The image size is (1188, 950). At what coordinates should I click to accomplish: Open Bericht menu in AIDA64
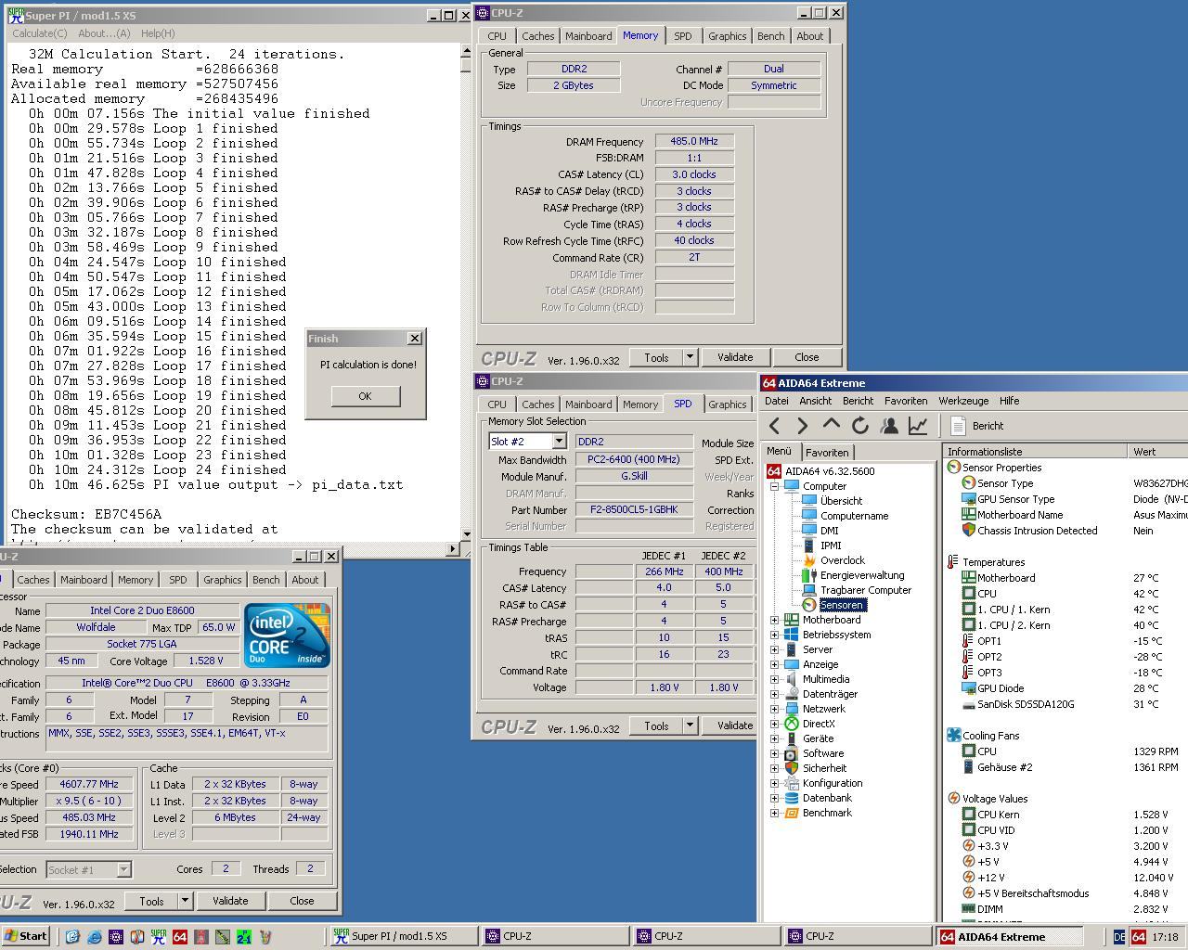(858, 401)
